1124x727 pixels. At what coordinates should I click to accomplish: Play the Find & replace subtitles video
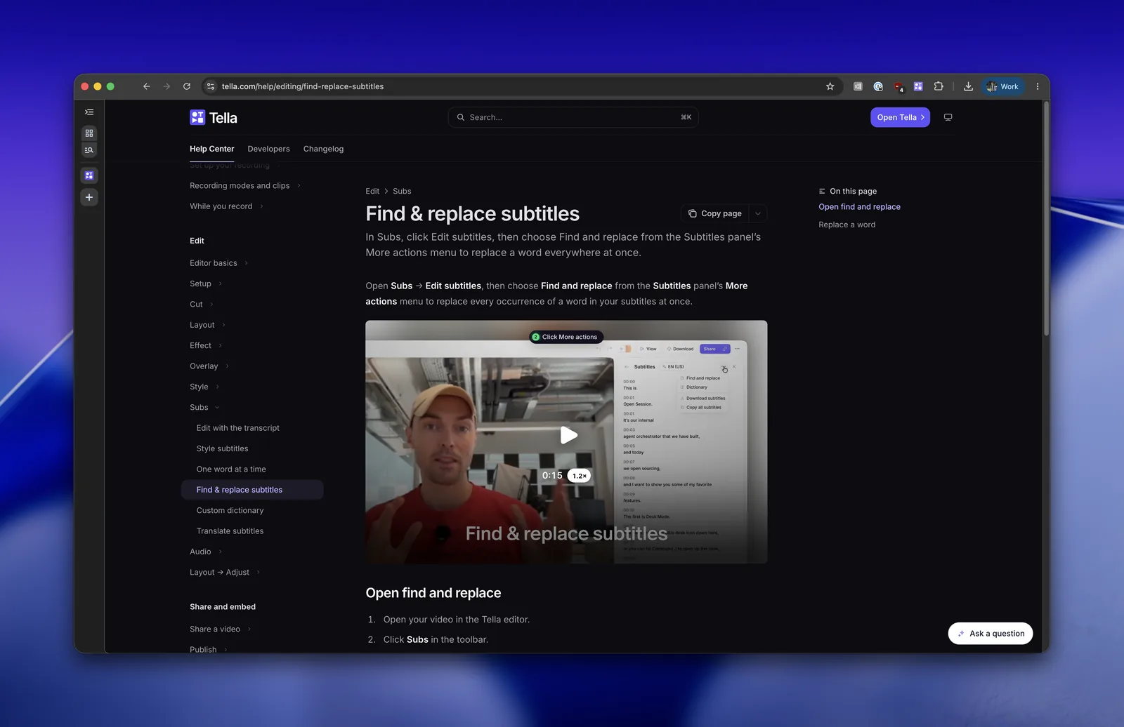tap(568, 435)
